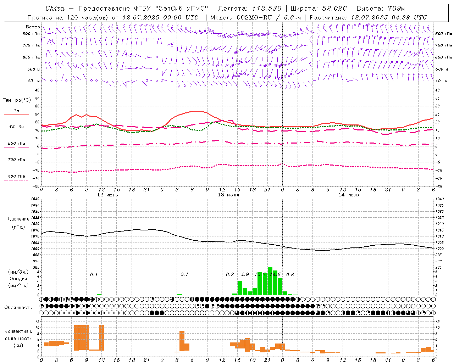Click the resolution value "6.6км"
The width and height of the screenshot is (454, 363).
pos(293,17)
